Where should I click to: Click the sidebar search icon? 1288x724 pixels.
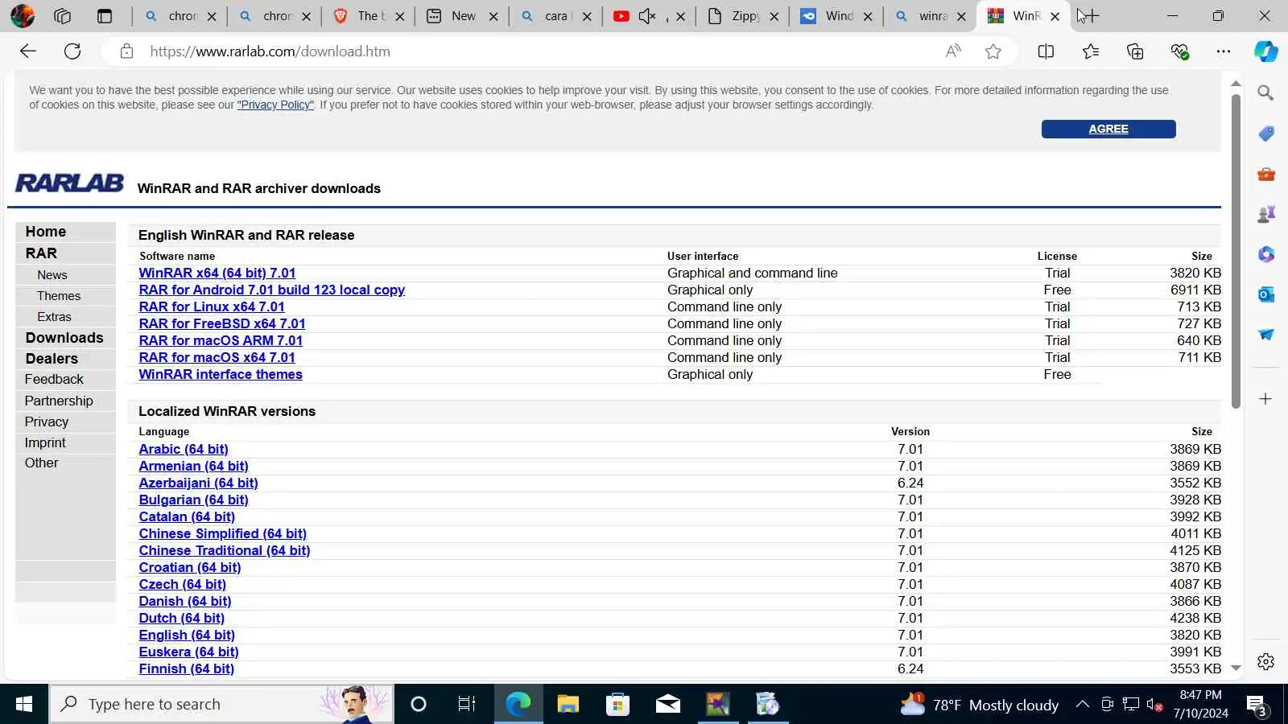pos(1265,93)
